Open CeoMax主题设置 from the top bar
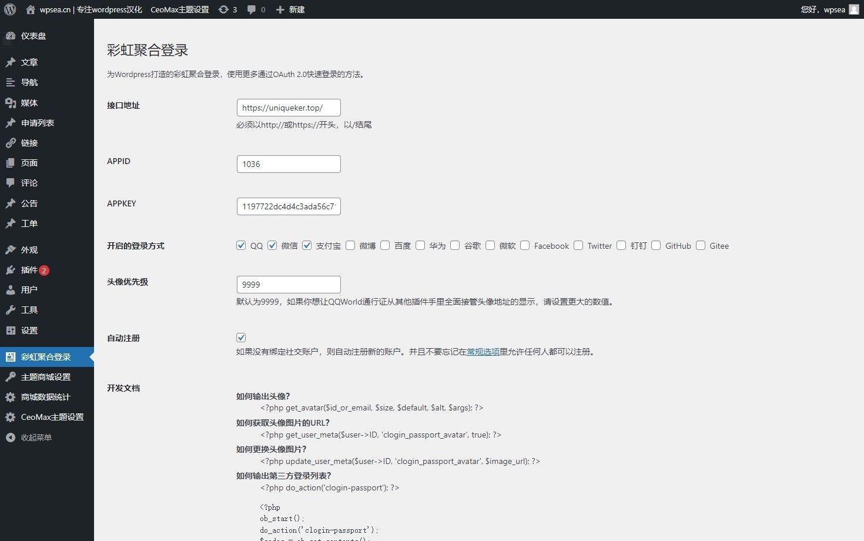 pyautogui.click(x=179, y=9)
